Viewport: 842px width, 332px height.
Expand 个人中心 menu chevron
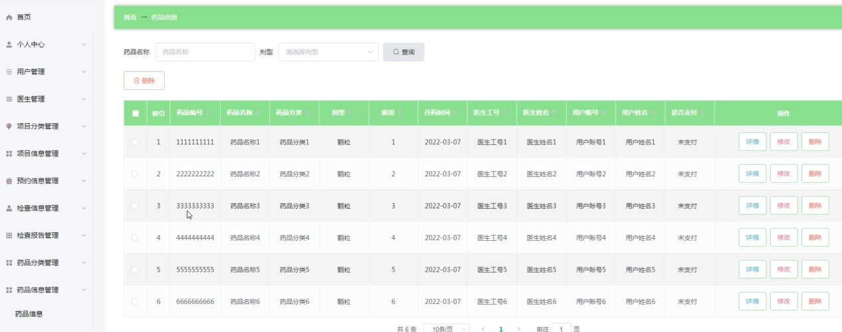[84, 45]
